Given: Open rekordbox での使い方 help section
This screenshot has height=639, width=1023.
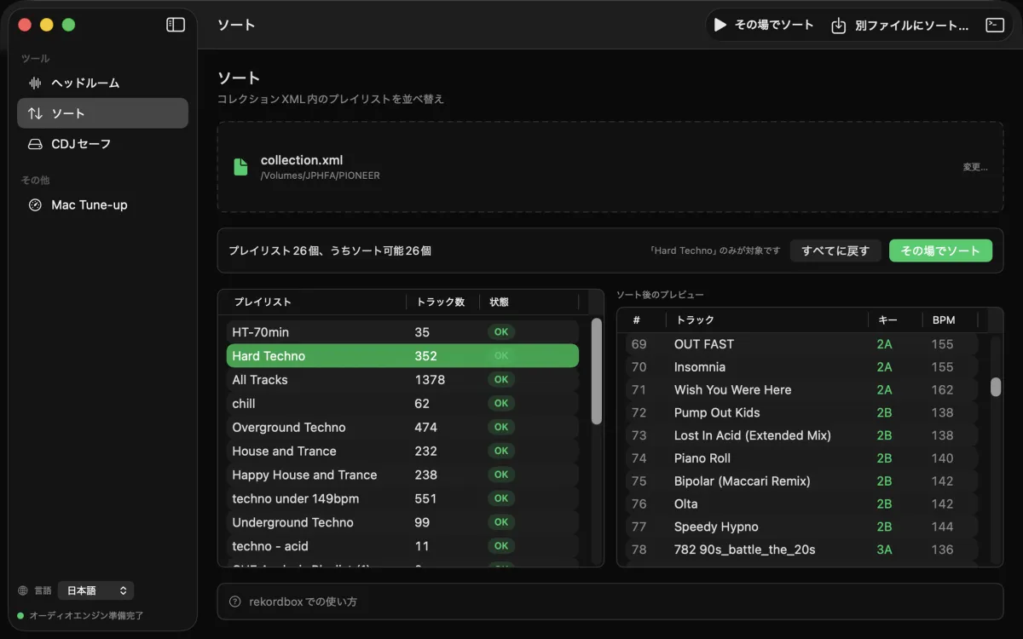Looking at the screenshot, I should click(610, 602).
